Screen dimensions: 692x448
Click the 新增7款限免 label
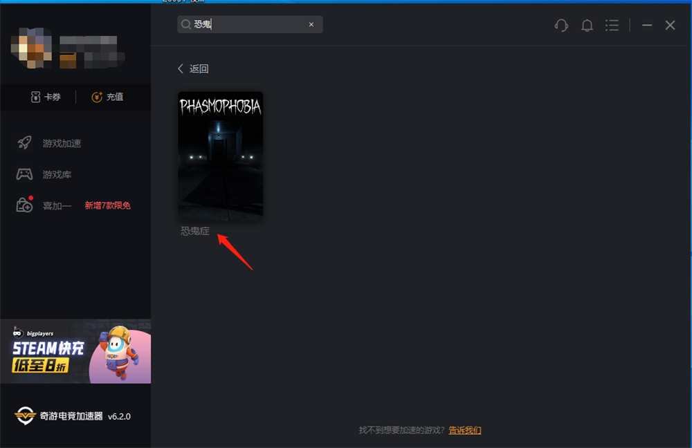108,205
